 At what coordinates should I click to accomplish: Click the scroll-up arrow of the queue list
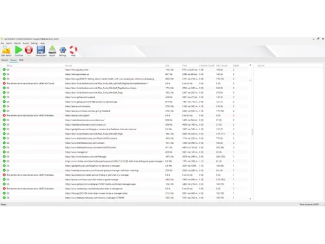pyautogui.click(x=250, y=65)
